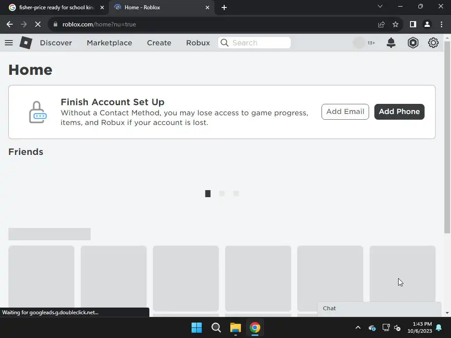Open the clock showing 1:43 PM
451x338 pixels.
(x=420, y=327)
